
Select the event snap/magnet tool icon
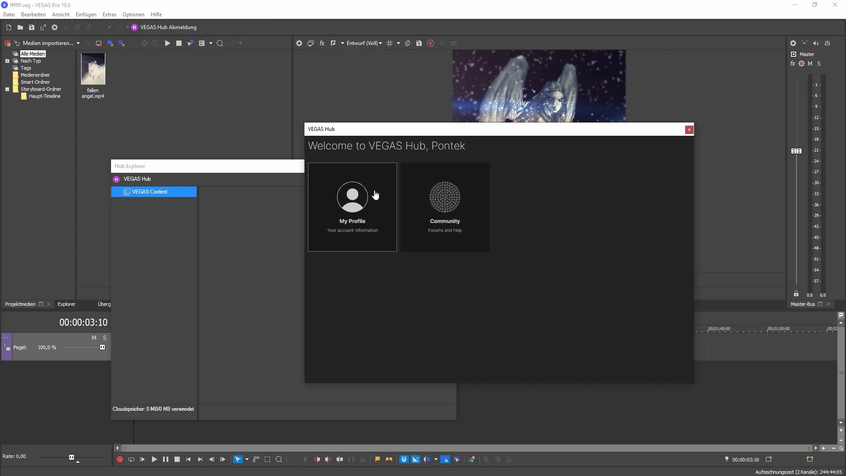(x=403, y=459)
